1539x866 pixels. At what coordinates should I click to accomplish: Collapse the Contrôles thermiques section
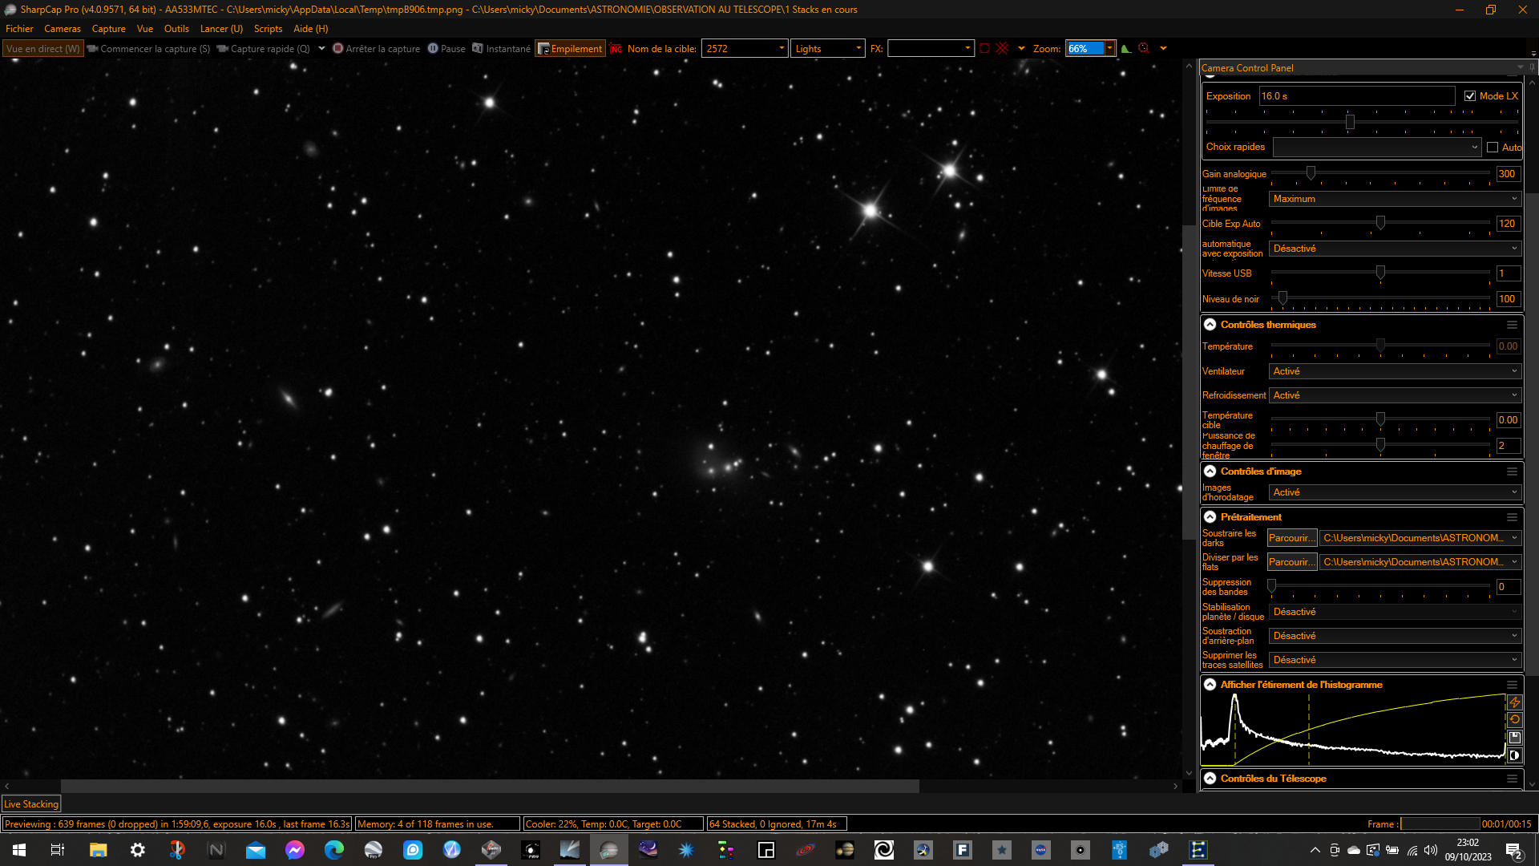(1210, 325)
